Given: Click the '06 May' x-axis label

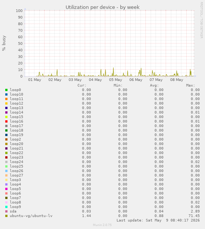Looking at the screenshot, I should pyautogui.click(x=136, y=80).
